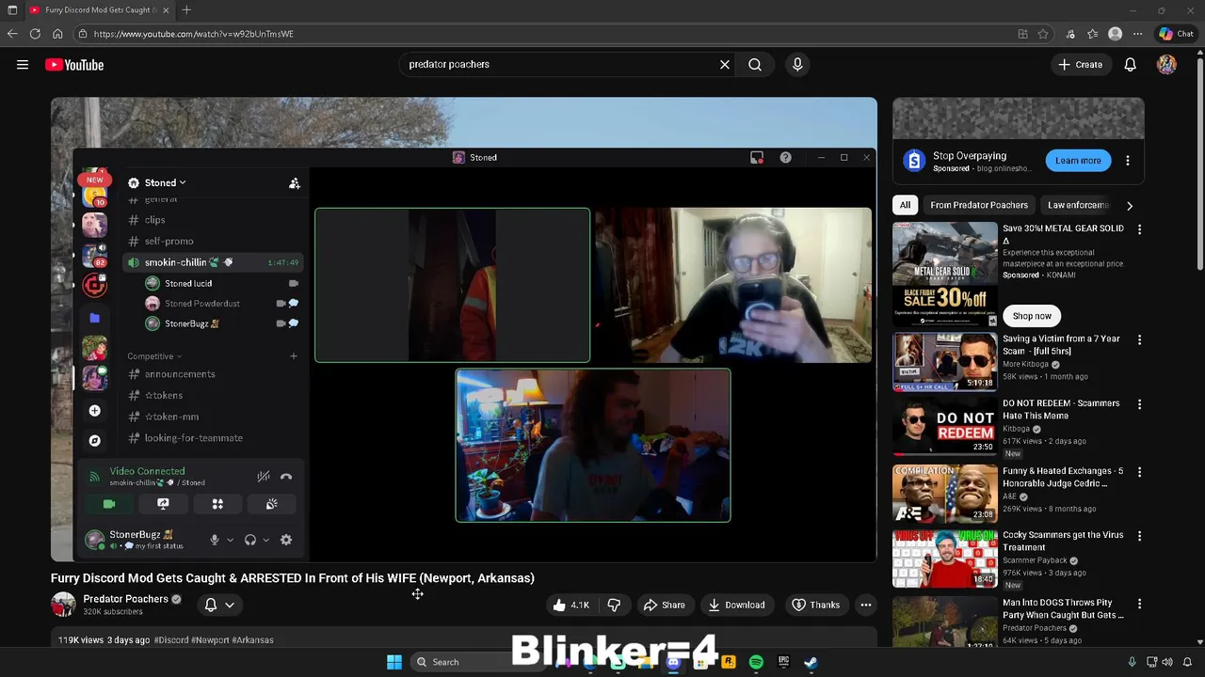Open the Predator Poachers channel avatar
Viewport: 1205px width, 677px height.
63,605
